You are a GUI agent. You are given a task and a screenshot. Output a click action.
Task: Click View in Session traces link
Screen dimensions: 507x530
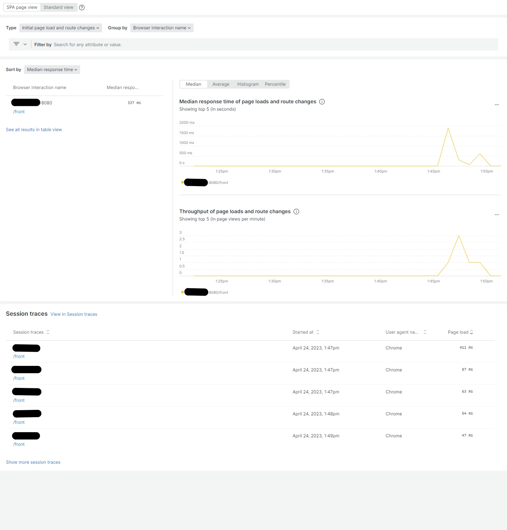pyautogui.click(x=74, y=314)
